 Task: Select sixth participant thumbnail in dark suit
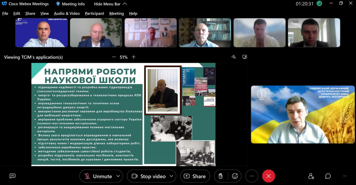point(314,32)
